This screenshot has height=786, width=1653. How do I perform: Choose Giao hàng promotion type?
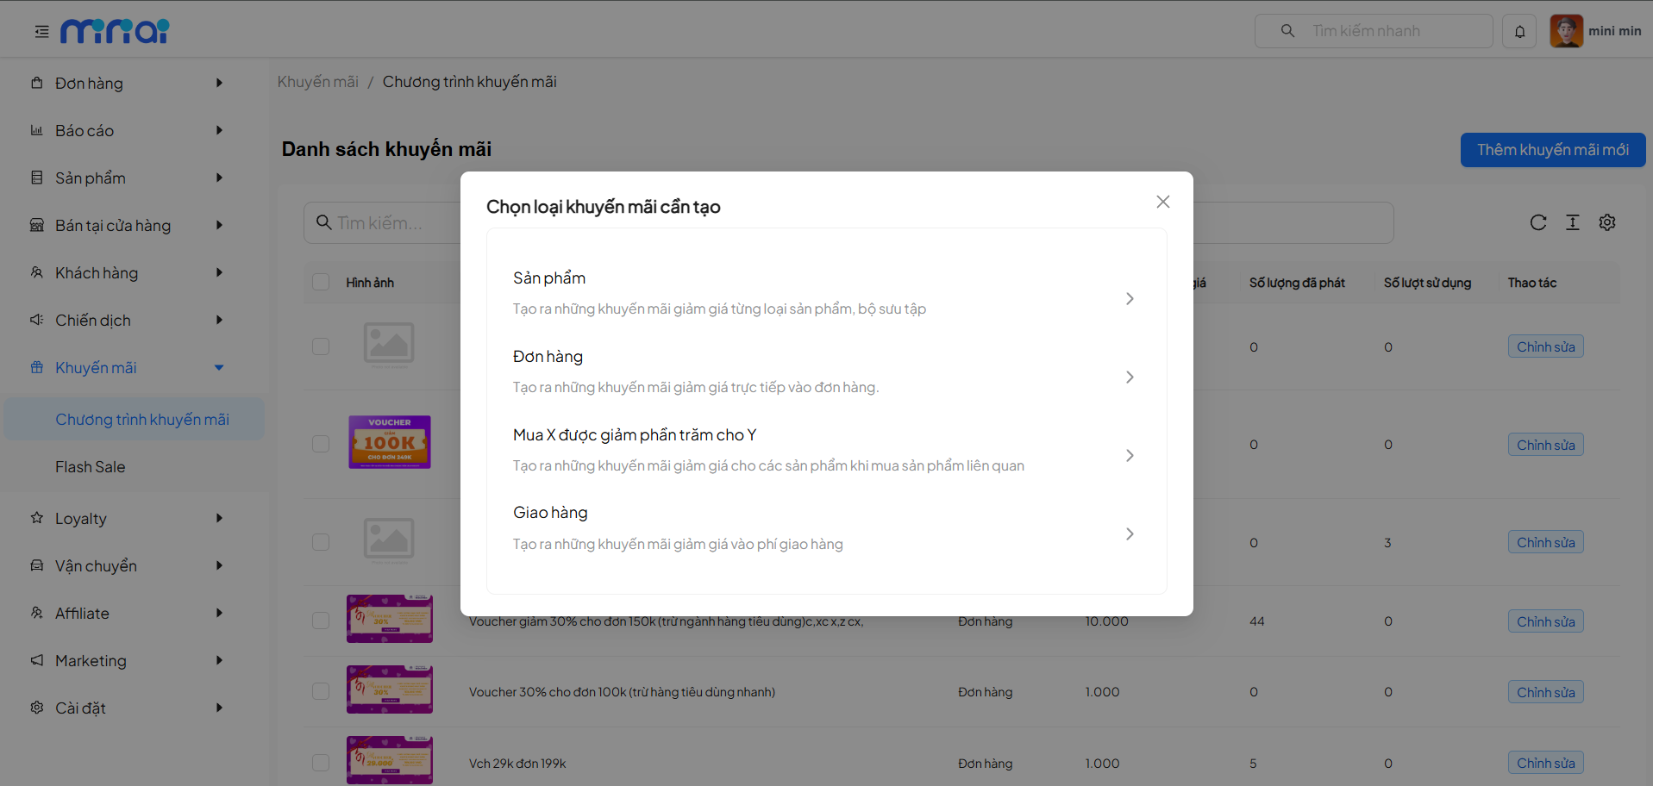point(825,528)
